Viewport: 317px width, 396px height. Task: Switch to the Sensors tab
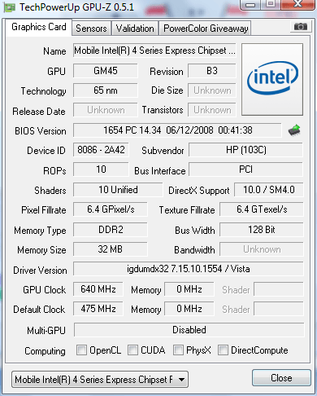point(91,29)
